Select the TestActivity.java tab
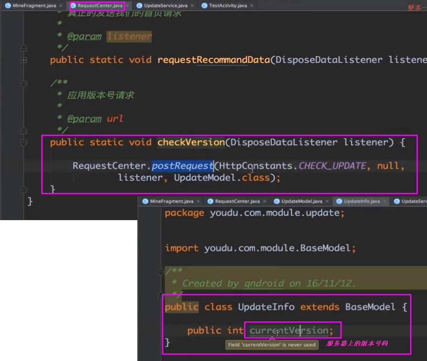The image size is (427, 361). coord(228,6)
